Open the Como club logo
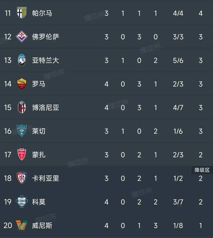Image resolution: width=213 pixels, height=238 pixels. (22, 202)
